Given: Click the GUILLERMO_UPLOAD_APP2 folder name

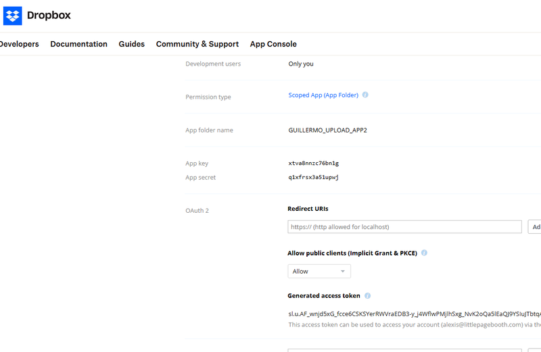Looking at the screenshot, I should click(x=327, y=130).
